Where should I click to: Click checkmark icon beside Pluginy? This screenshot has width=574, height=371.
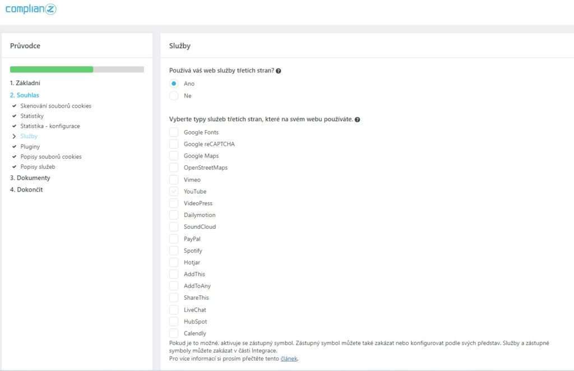tap(14, 146)
